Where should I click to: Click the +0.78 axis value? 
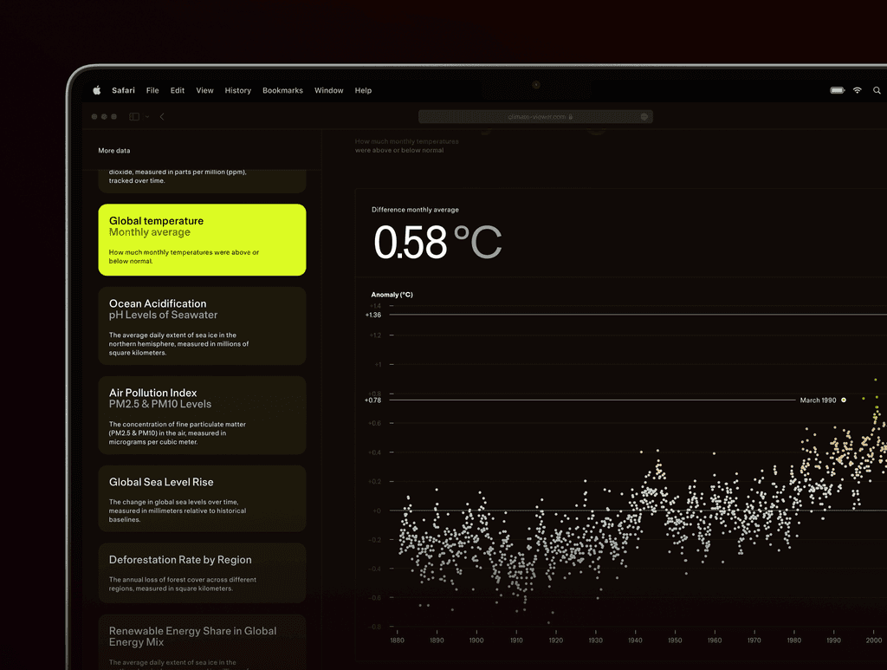click(372, 400)
